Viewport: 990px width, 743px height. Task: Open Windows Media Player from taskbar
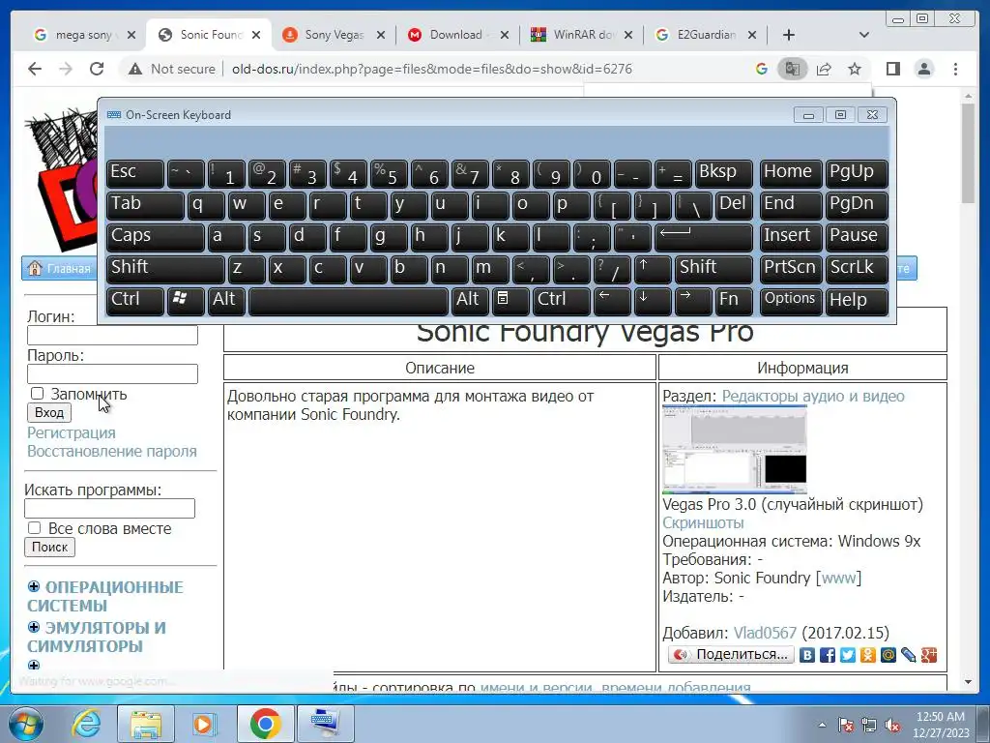[205, 724]
